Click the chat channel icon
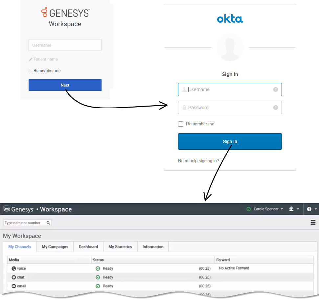The image size is (319, 300). (x=14, y=277)
